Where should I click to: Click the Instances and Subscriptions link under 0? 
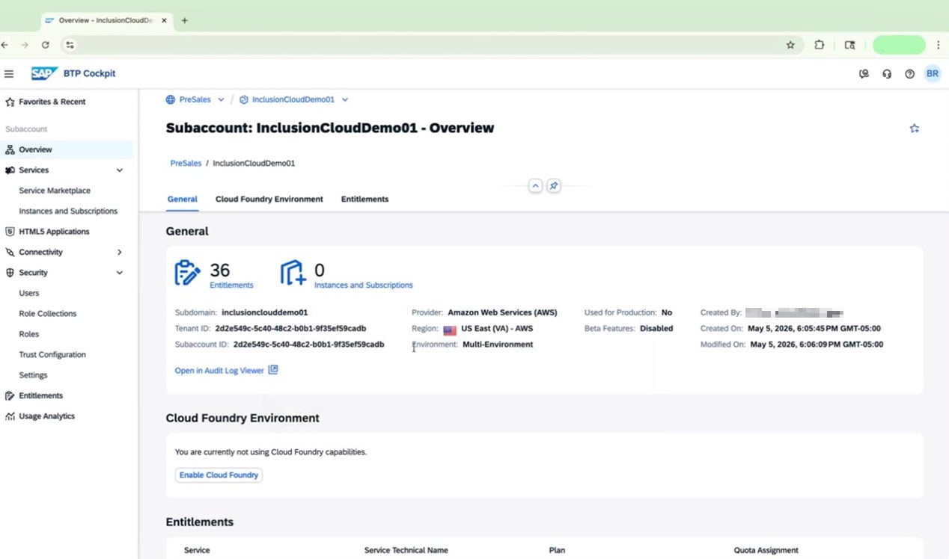point(363,285)
